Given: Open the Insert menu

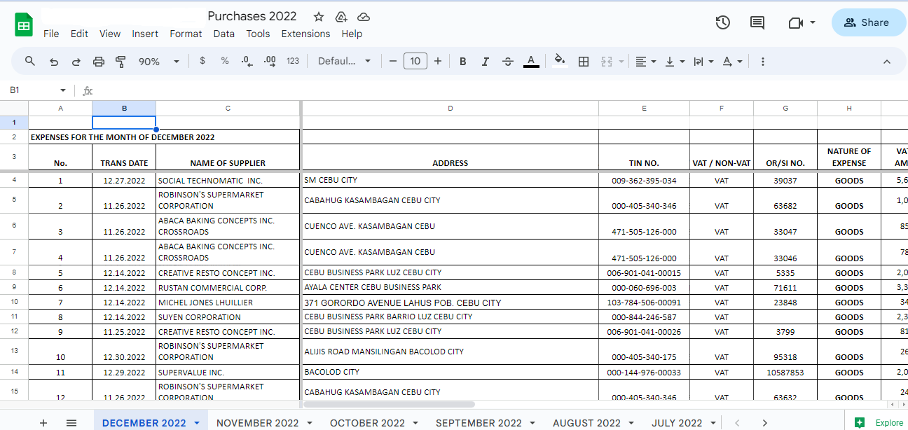Looking at the screenshot, I should (x=145, y=34).
